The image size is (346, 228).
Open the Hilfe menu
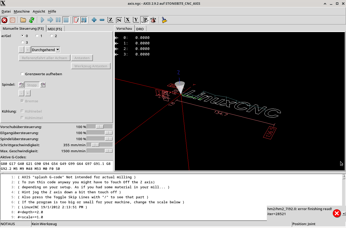[x=52, y=11]
